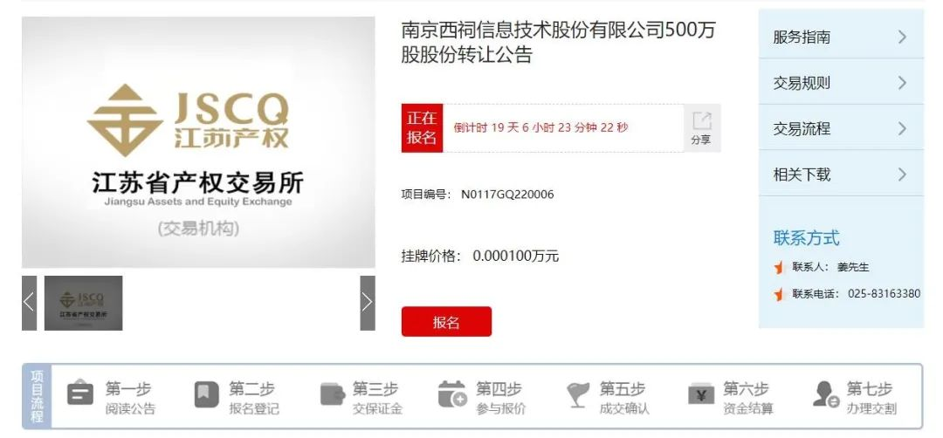Expand the 交易流程 chevron arrow
The image size is (943, 438).
pyautogui.click(x=902, y=128)
